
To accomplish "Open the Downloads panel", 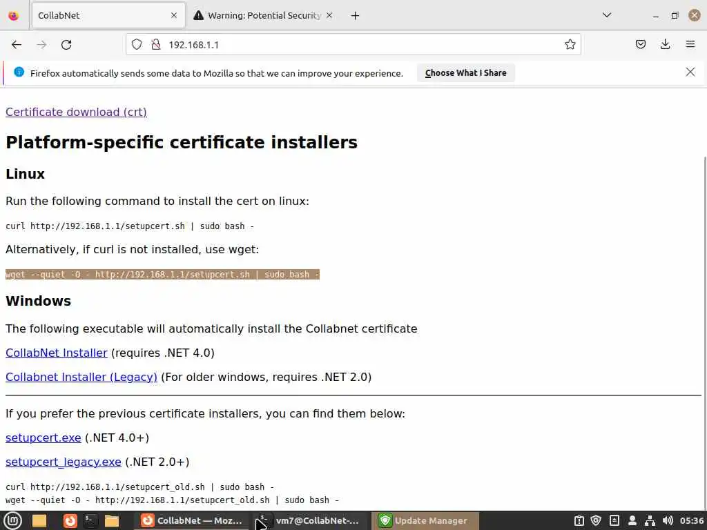I will (x=665, y=44).
